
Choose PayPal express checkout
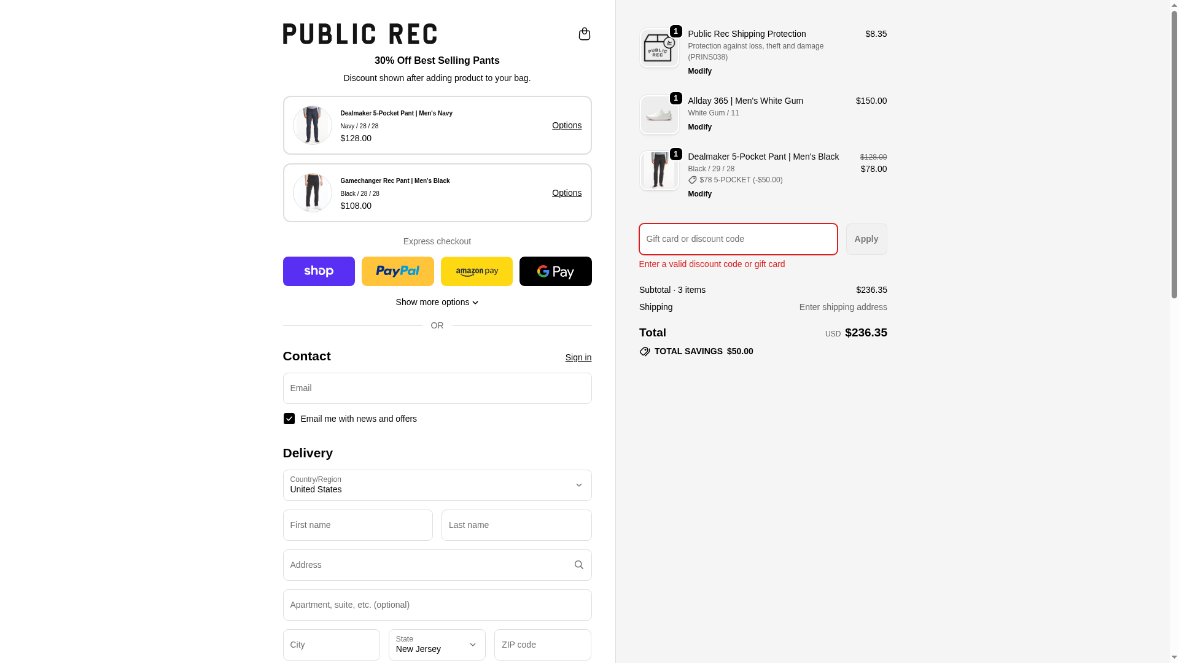pyautogui.click(x=397, y=271)
